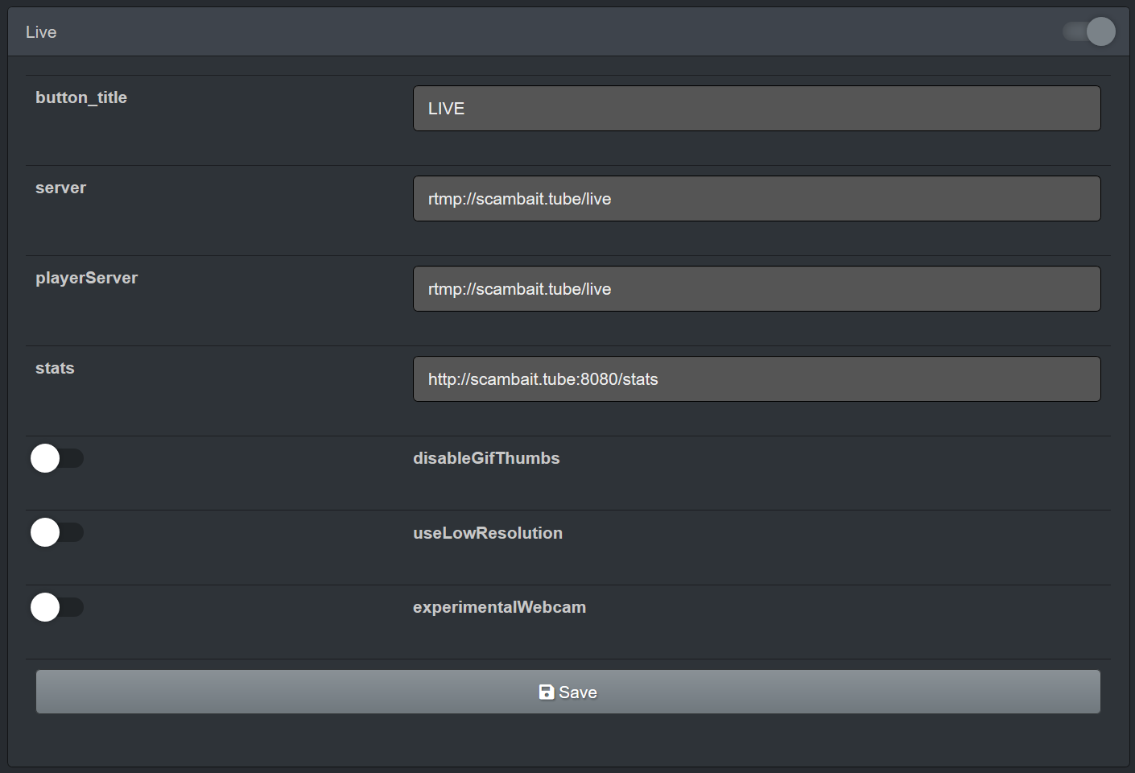Click the server label
The image size is (1135, 773).
click(60, 188)
